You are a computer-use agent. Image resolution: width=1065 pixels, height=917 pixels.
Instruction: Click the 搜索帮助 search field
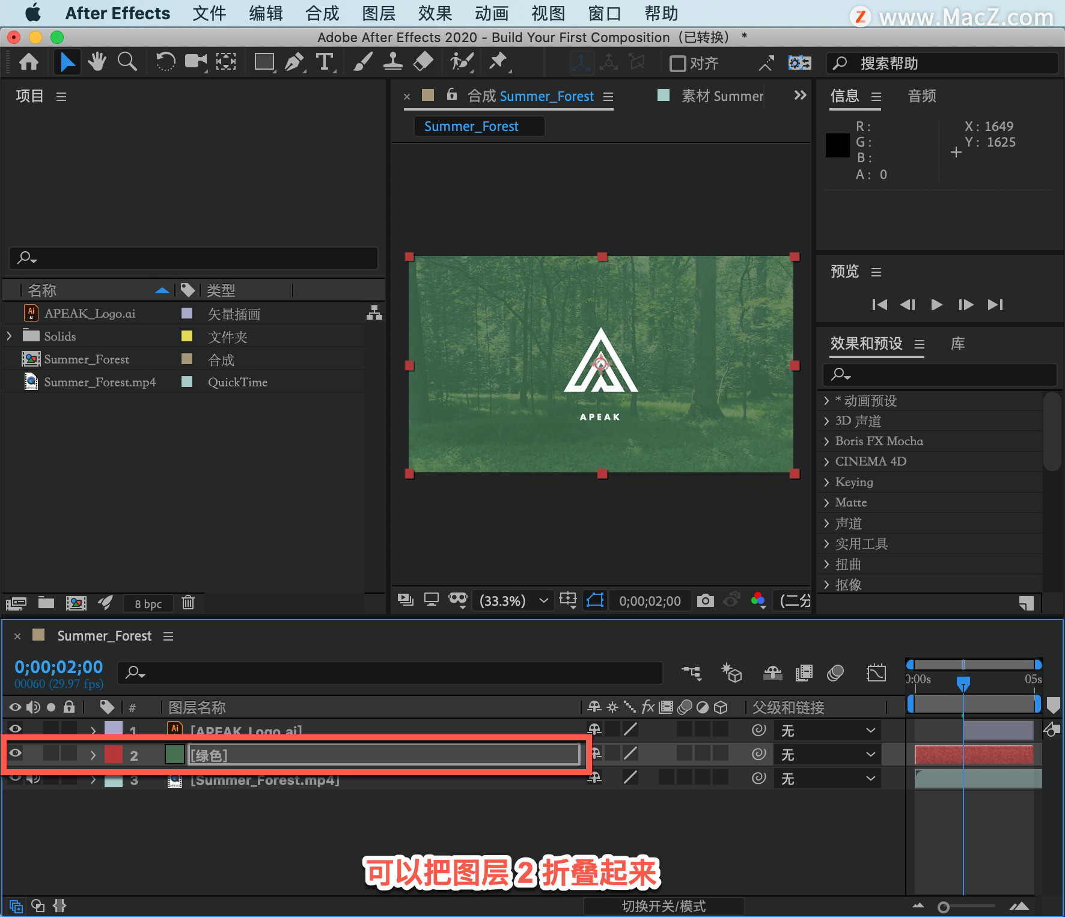coord(942,63)
